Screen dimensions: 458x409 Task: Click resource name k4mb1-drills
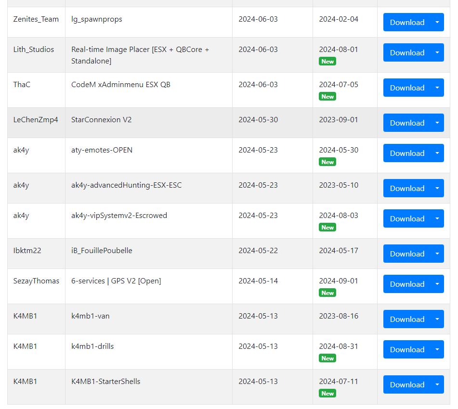92,346
